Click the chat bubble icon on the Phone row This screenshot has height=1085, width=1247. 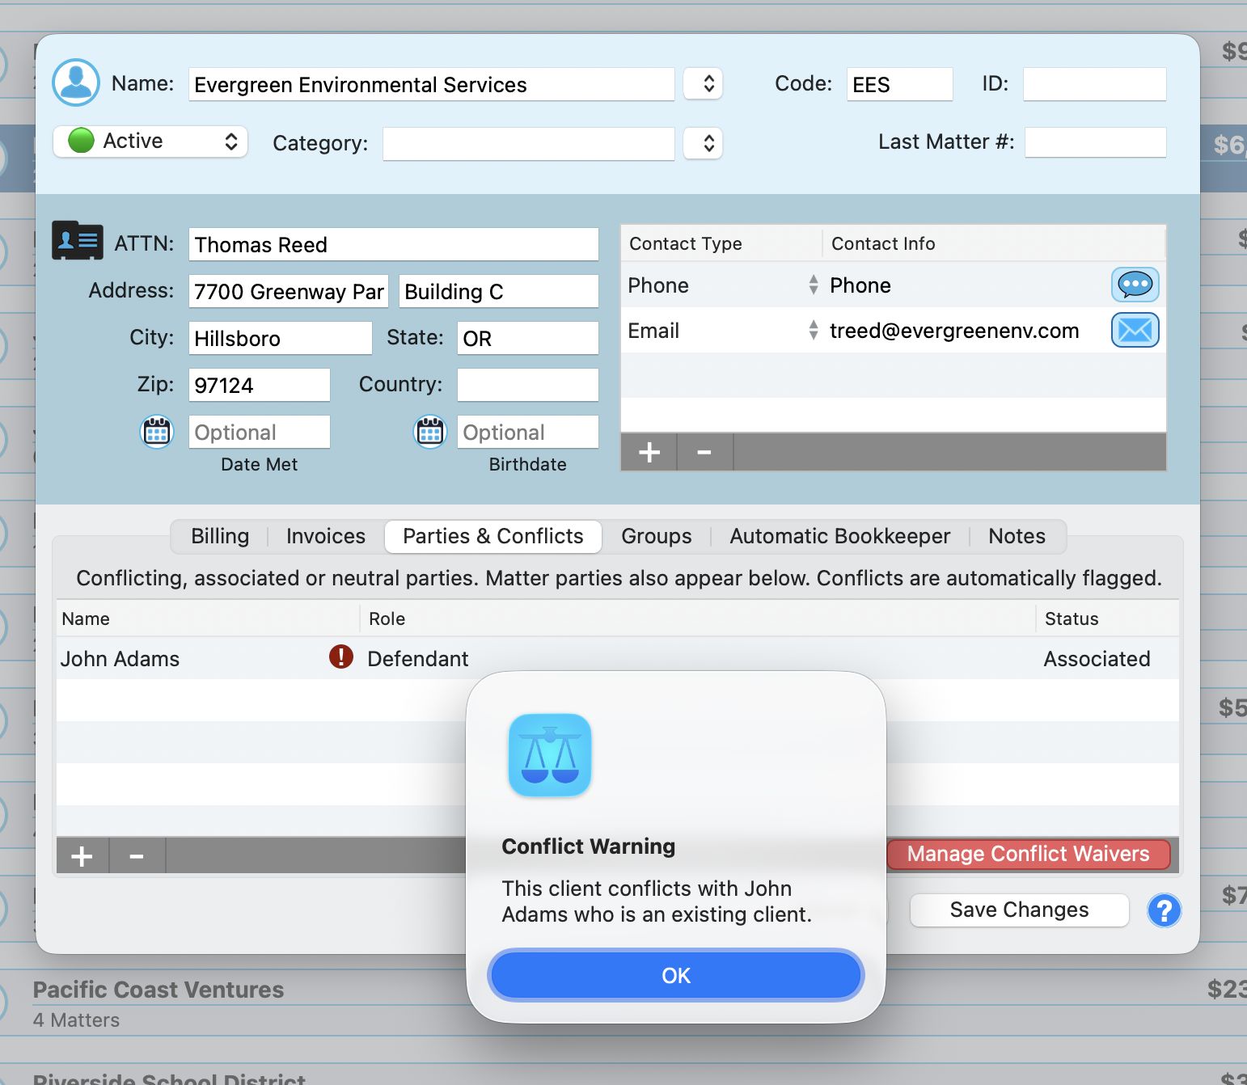pyautogui.click(x=1135, y=285)
